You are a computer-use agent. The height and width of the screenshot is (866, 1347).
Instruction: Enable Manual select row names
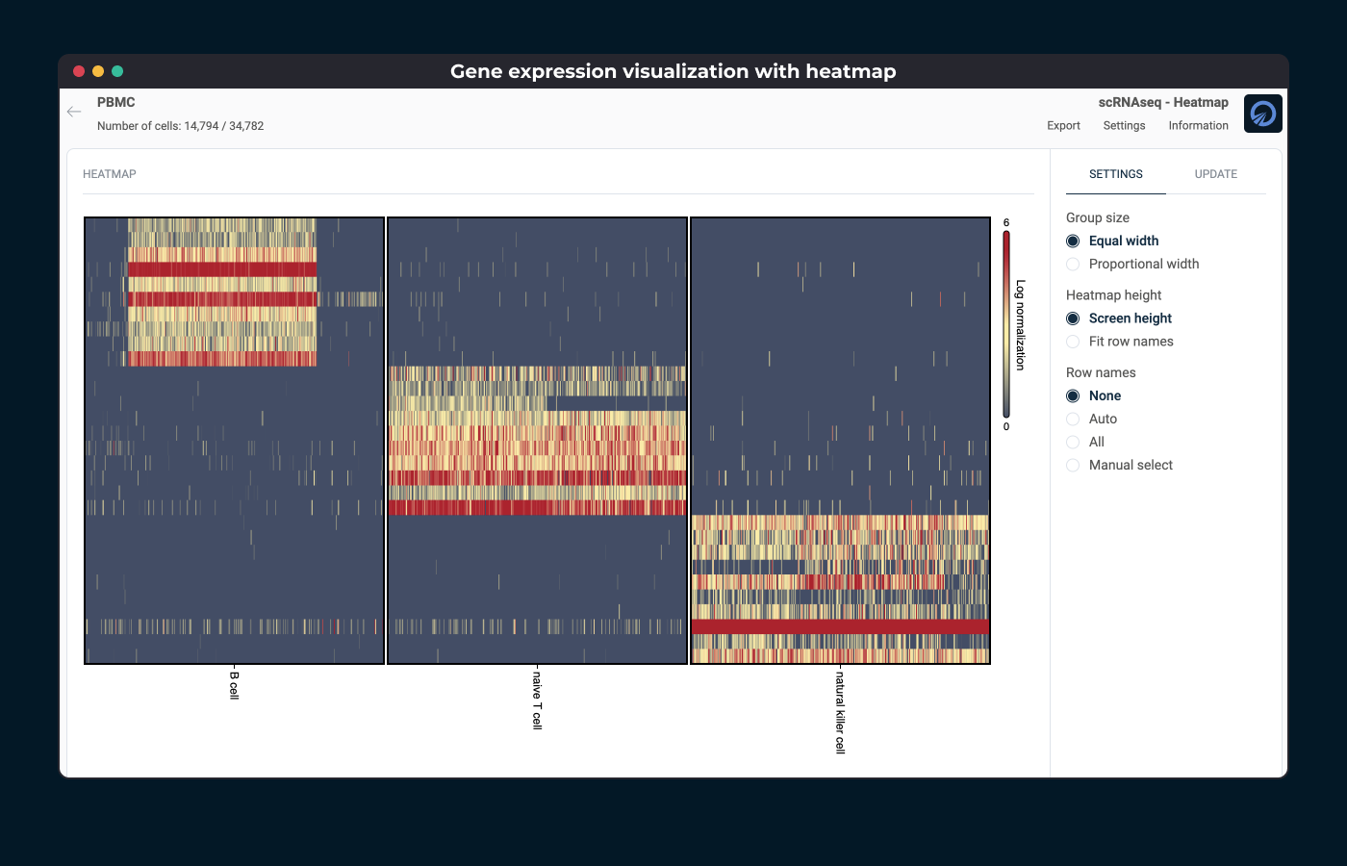coord(1073,466)
